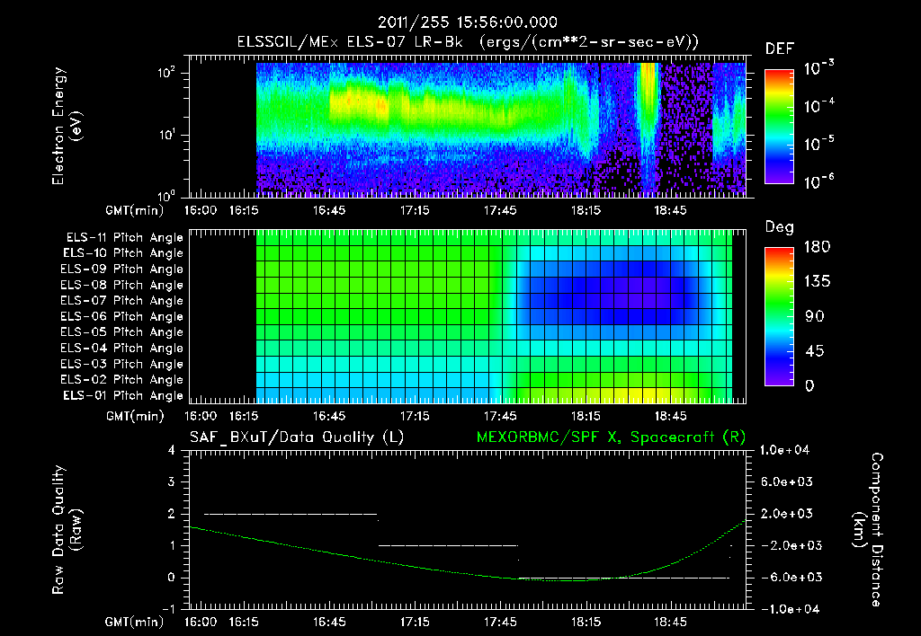Select the ELS-06 Pitch Angle row label
921x636 pixels.
tap(121, 316)
